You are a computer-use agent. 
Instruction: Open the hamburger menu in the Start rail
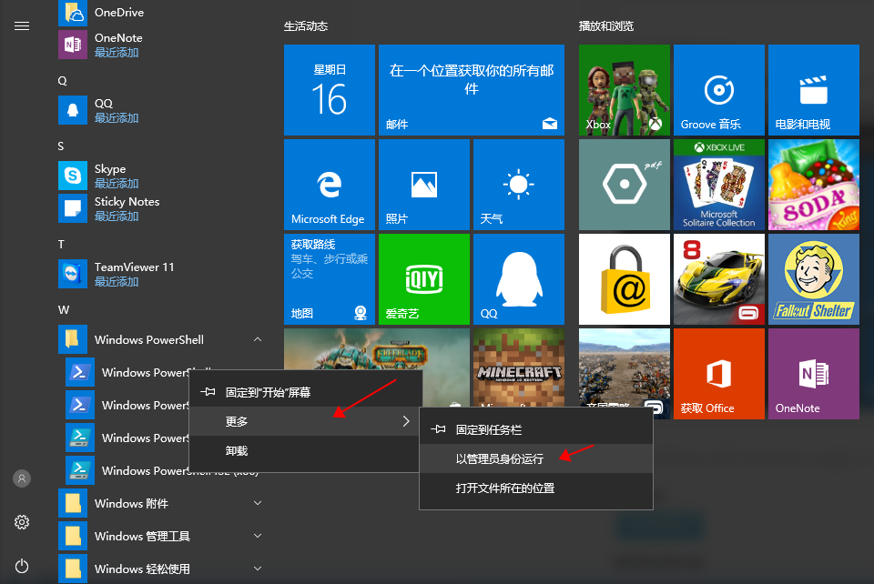pos(22,26)
